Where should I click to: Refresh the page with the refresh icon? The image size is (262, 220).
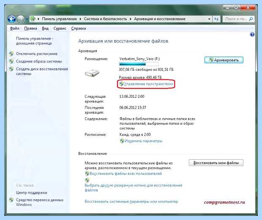[216, 19]
